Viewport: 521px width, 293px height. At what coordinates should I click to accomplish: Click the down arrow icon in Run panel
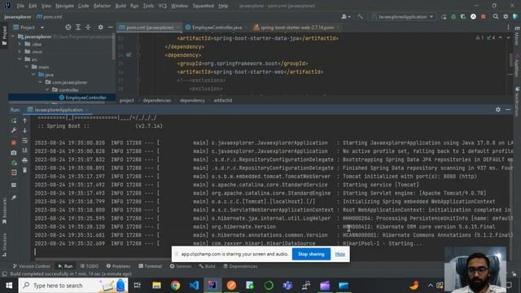click(x=24, y=130)
